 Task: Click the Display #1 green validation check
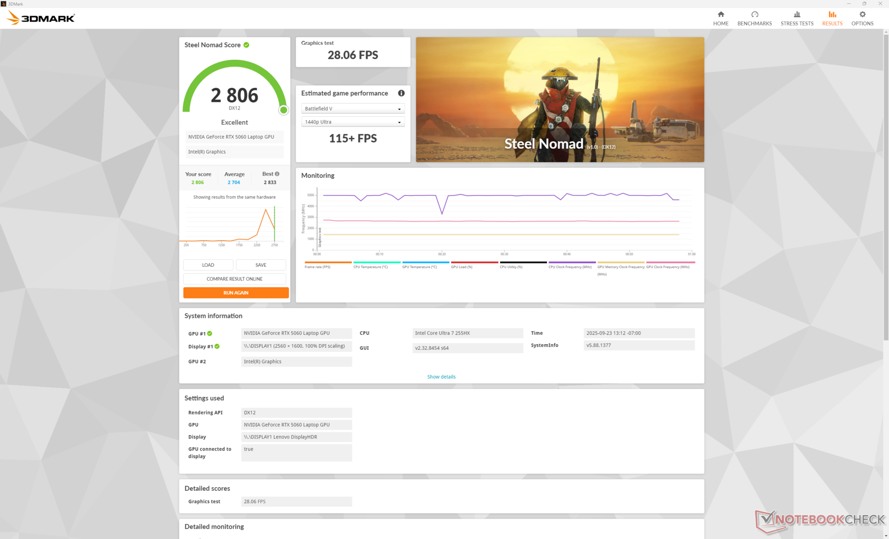(x=217, y=346)
